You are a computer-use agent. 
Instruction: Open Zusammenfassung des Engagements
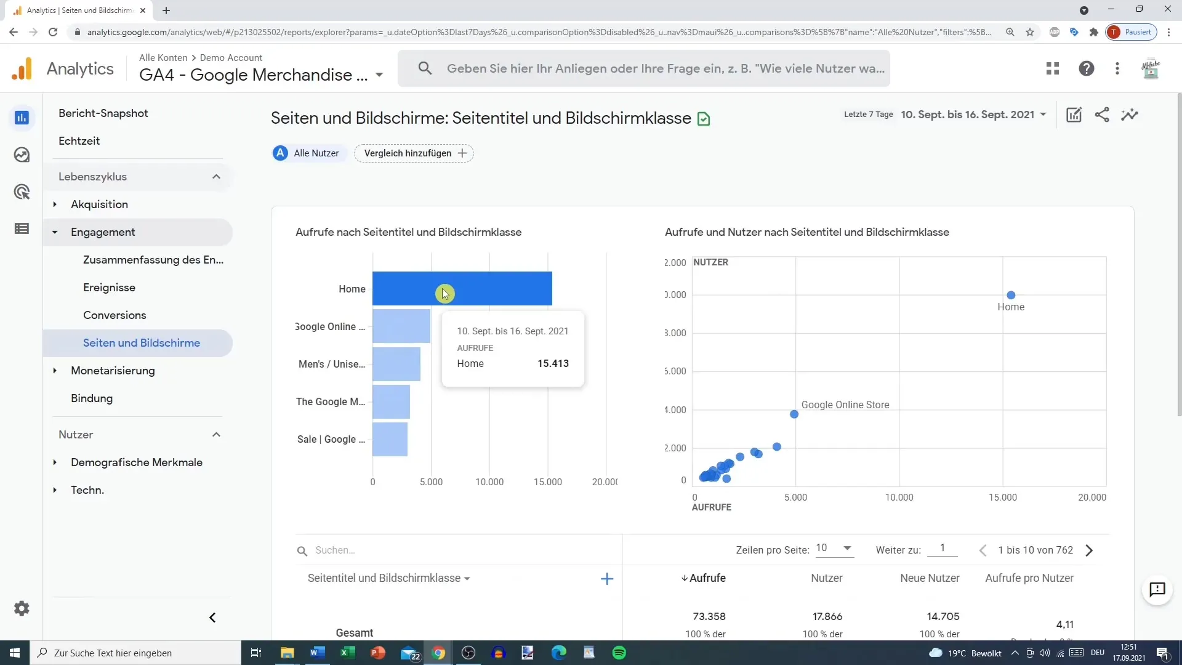[x=153, y=260]
